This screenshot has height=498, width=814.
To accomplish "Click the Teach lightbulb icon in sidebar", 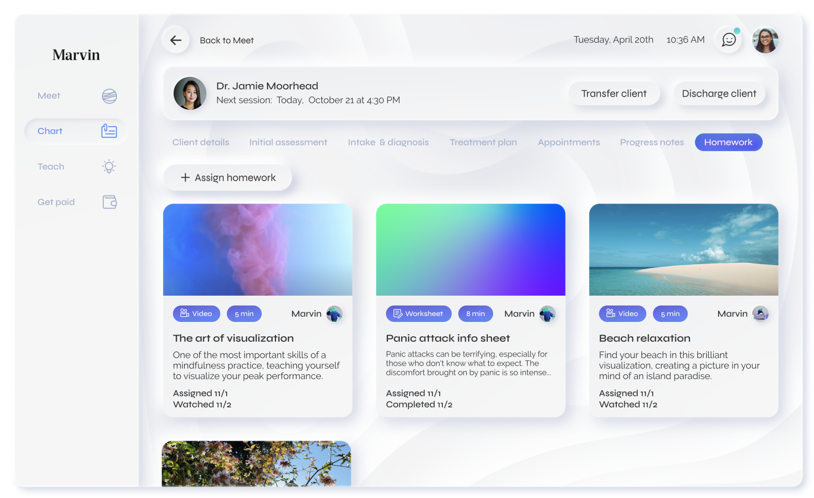I will coord(109,166).
